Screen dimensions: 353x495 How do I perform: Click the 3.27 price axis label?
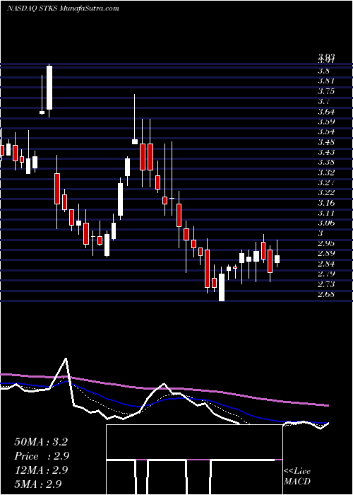(x=326, y=182)
